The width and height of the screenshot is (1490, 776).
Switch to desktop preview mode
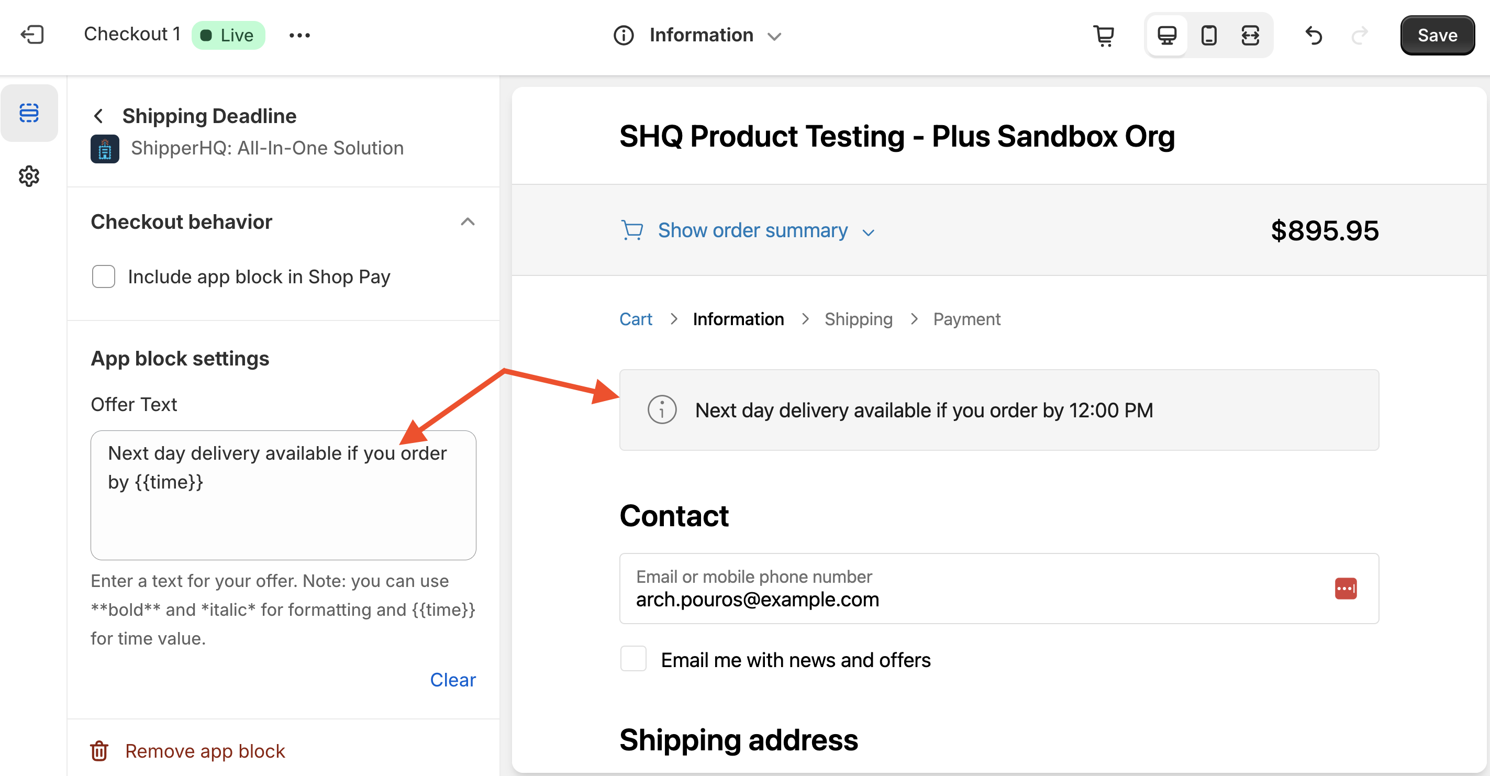1166,35
